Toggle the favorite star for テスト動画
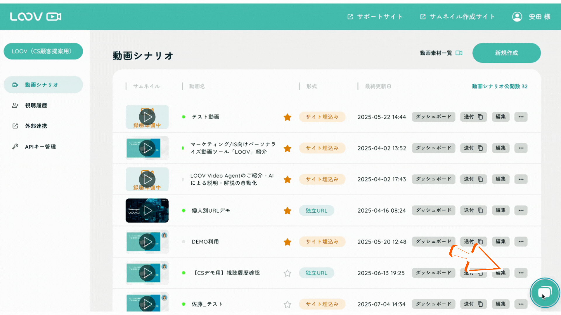 (x=288, y=117)
